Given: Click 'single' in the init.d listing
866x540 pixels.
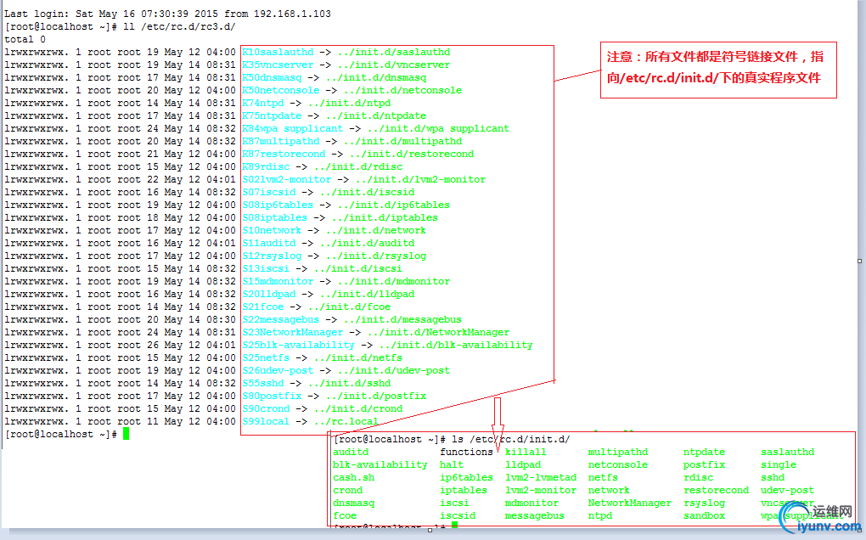Looking at the screenshot, I should coord(779,464).
